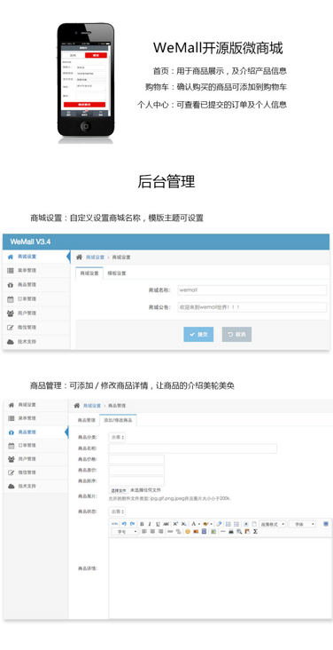Click the print icon in the editor
This screenshot has height=650, width=333.
231,531
